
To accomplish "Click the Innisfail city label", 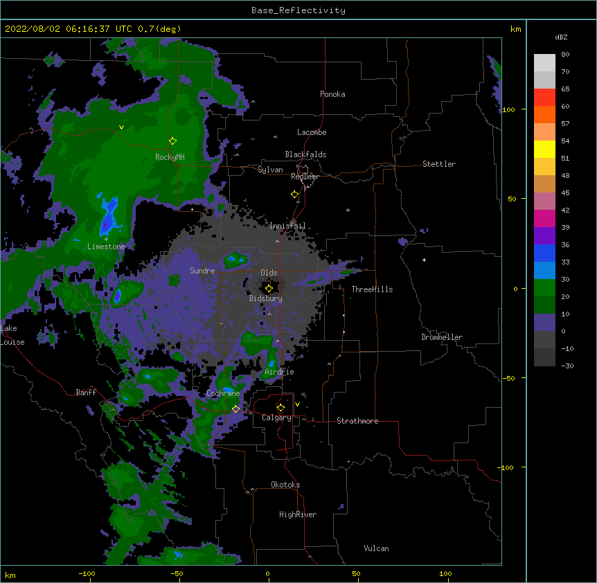I will 287,226.
